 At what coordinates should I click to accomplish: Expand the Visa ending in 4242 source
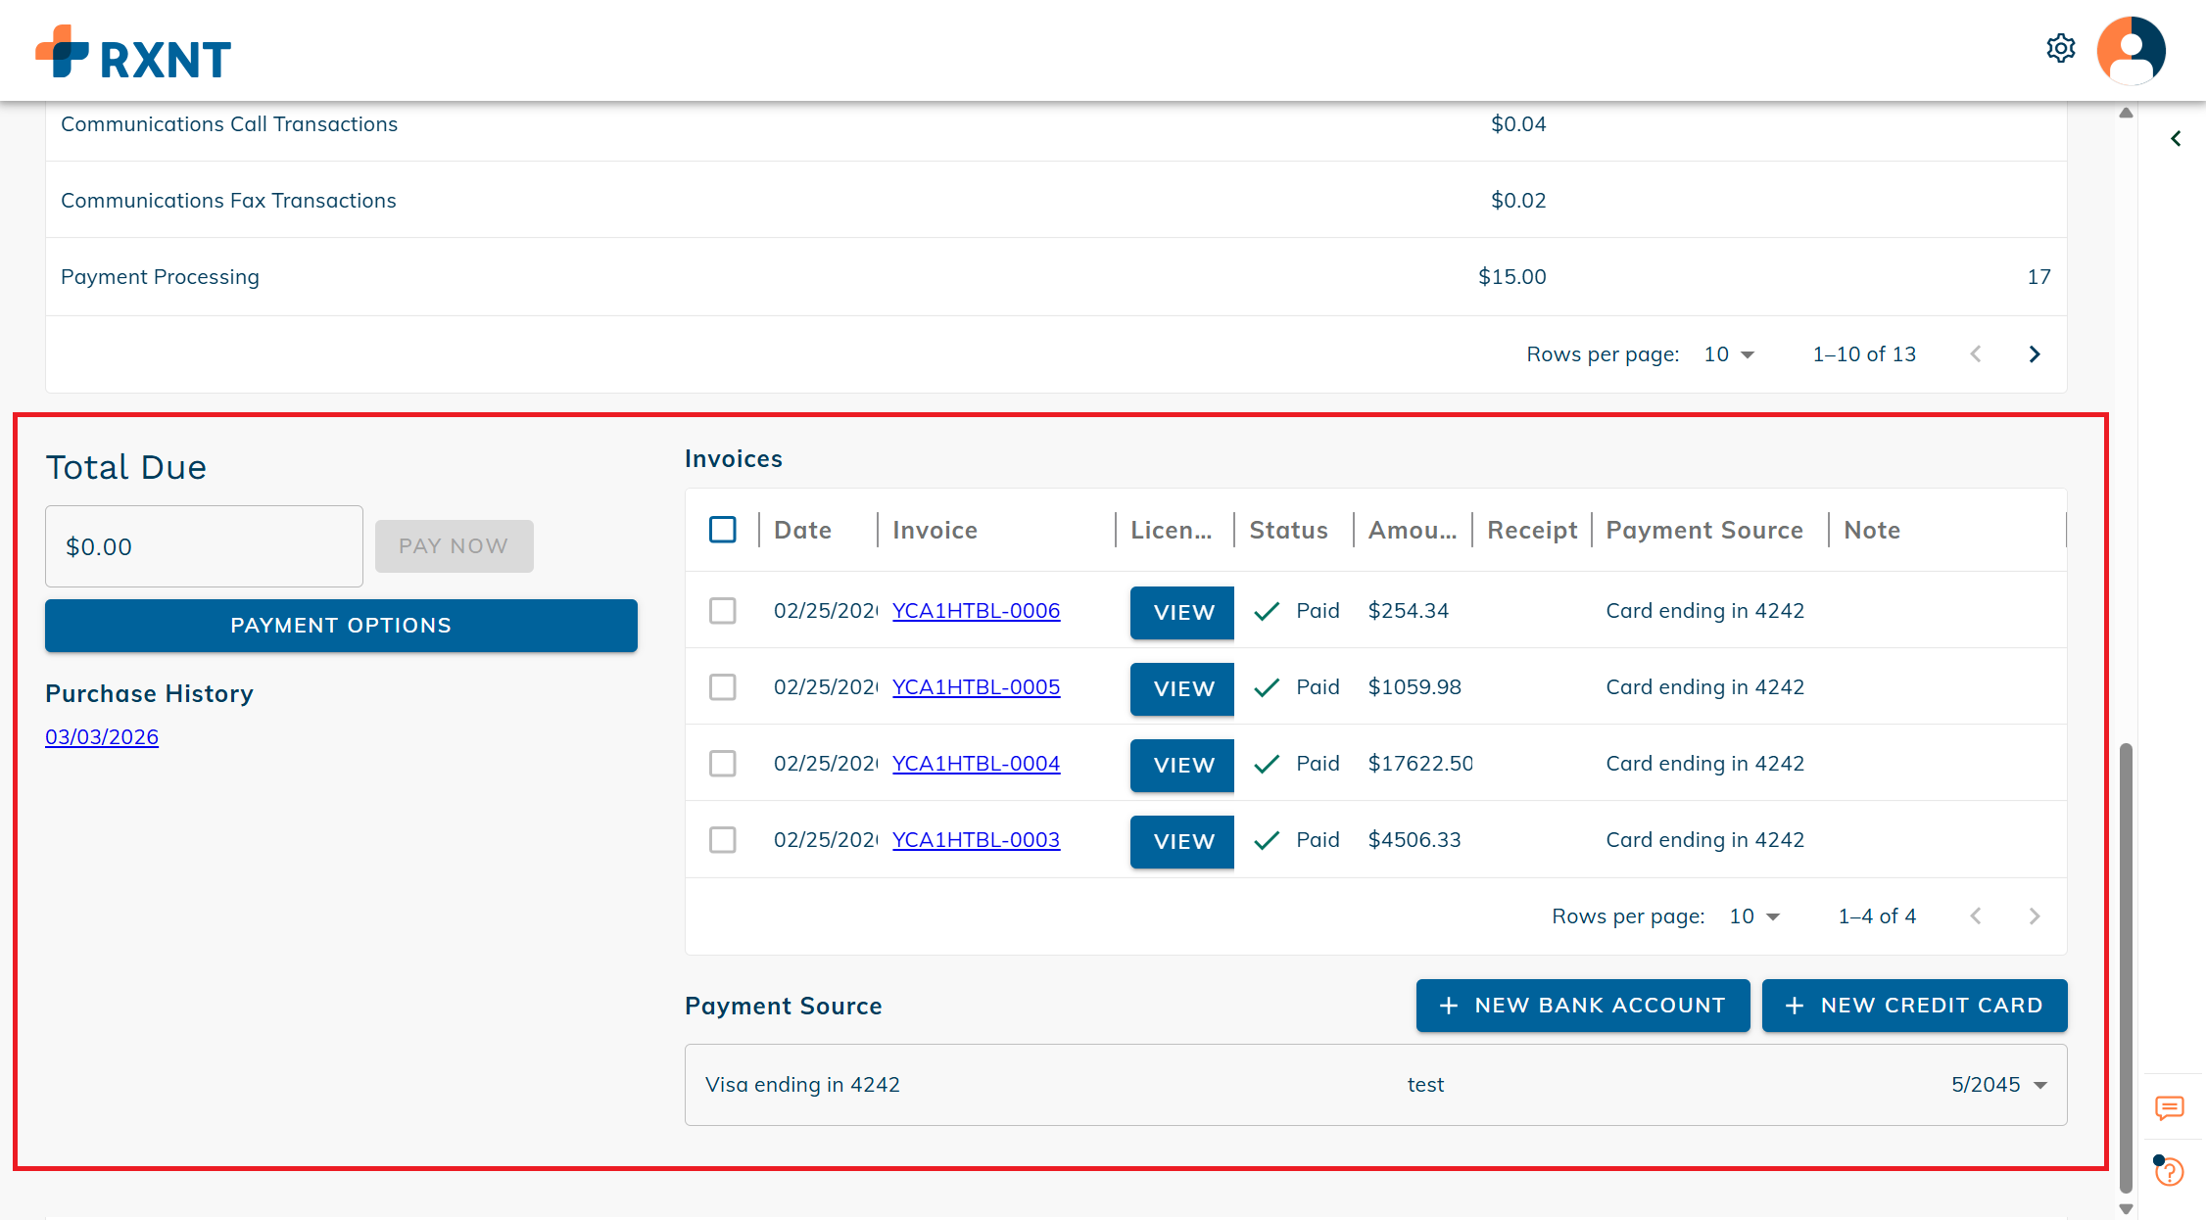pos(2040,1085)
